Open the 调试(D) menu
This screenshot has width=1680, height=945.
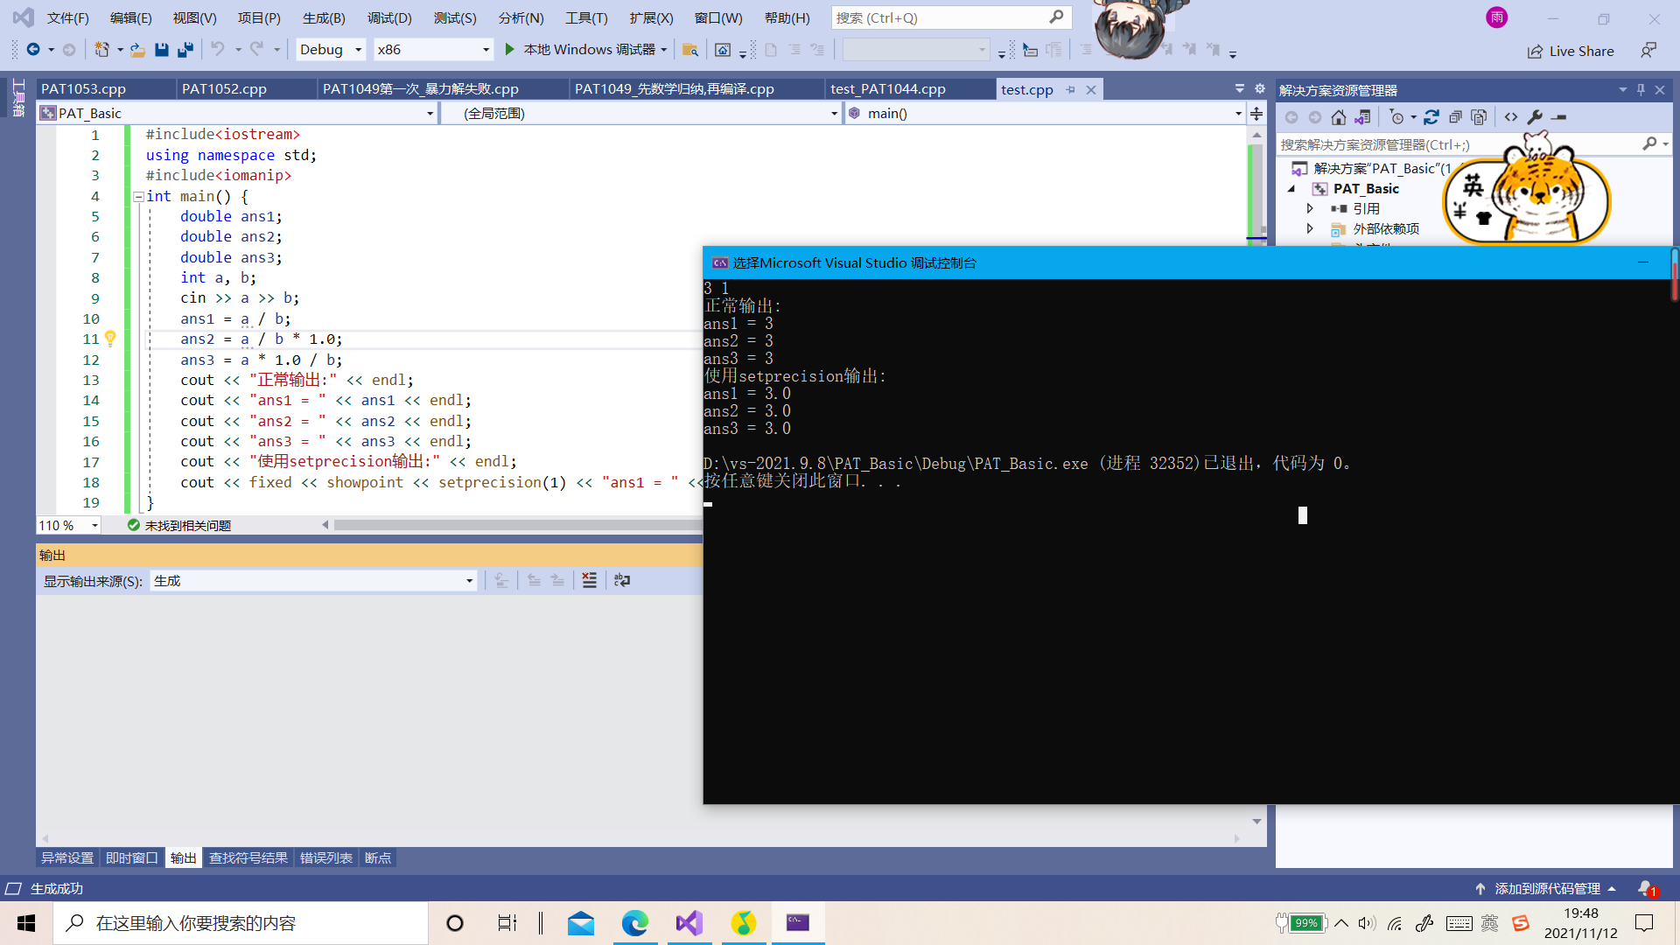click(388, 17)
